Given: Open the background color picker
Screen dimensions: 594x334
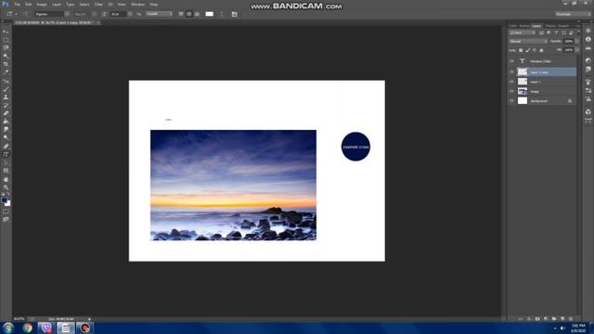Looking at the screenshot, I should click(8, 204).
